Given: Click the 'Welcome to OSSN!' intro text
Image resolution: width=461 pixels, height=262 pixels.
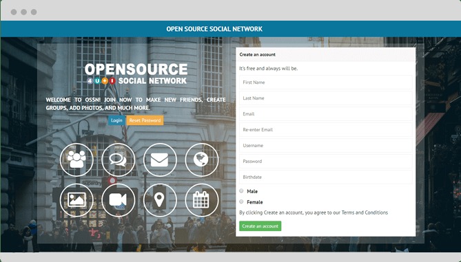Looking at the screenshot, I should click(136, 104).
